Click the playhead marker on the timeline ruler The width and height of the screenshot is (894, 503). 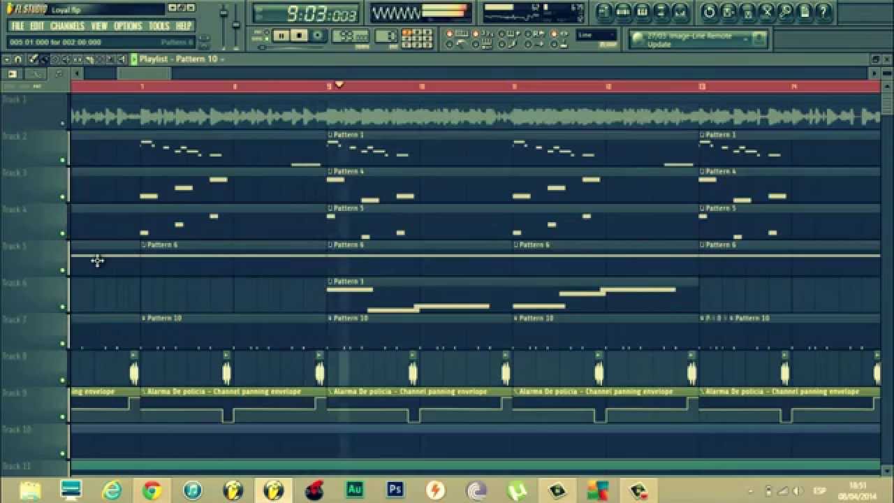coord(339,85)
